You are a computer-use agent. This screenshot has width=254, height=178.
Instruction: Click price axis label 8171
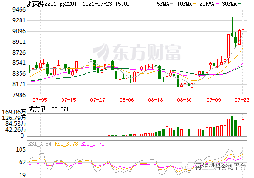coord(19,84)
